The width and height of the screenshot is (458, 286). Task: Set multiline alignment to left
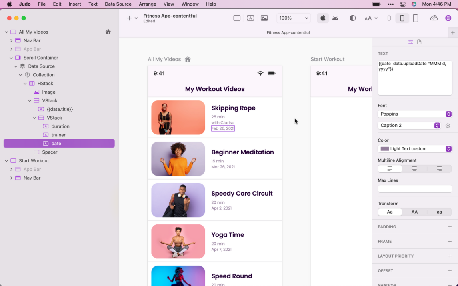390,169
